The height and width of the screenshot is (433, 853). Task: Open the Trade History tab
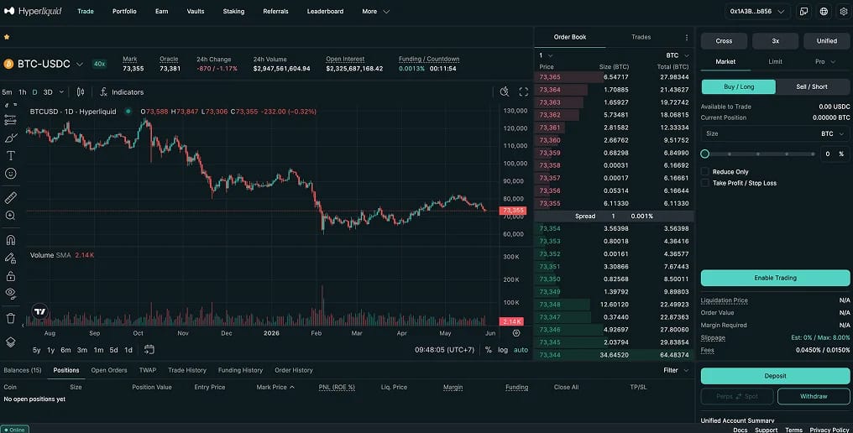187,370
